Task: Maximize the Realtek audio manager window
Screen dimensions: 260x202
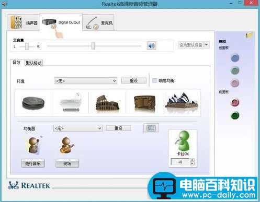Action: tap(240, 3)
